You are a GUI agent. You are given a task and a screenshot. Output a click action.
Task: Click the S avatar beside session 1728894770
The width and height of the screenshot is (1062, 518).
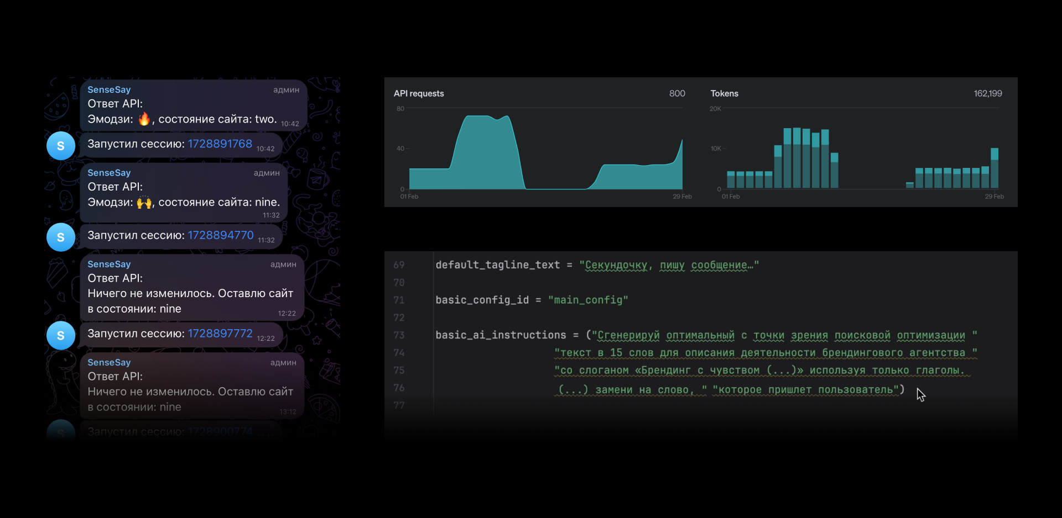(x=61, y=237)
